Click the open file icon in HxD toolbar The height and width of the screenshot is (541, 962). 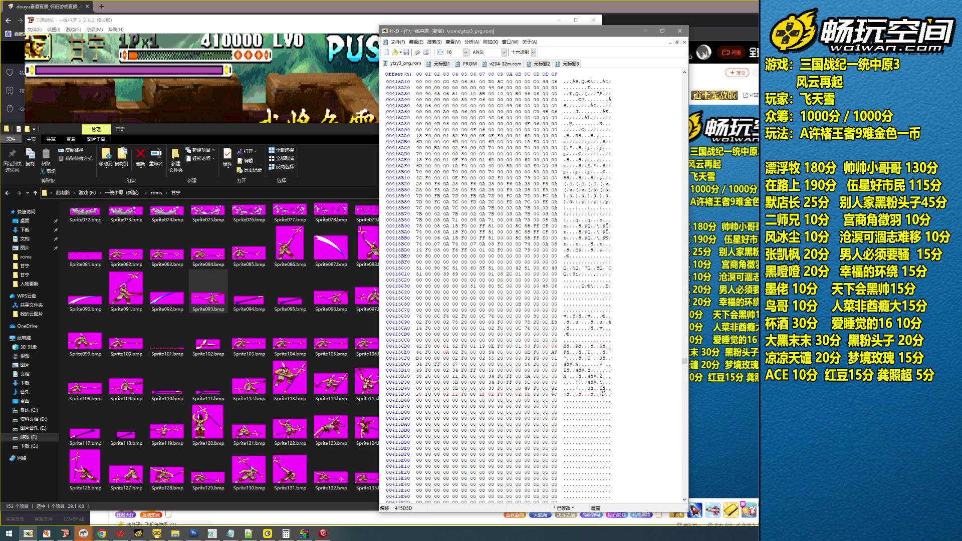tap(395, 52)
